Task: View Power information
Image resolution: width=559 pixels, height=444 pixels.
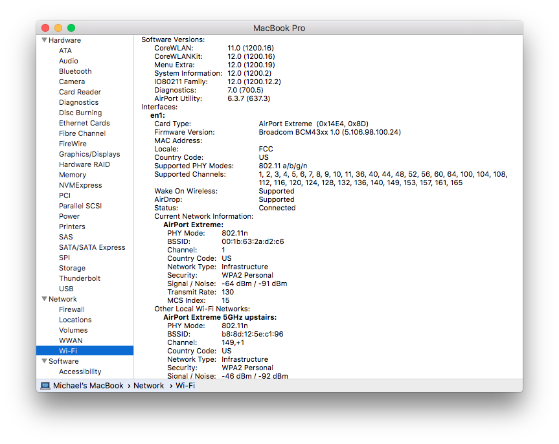Action: [69, 216]
